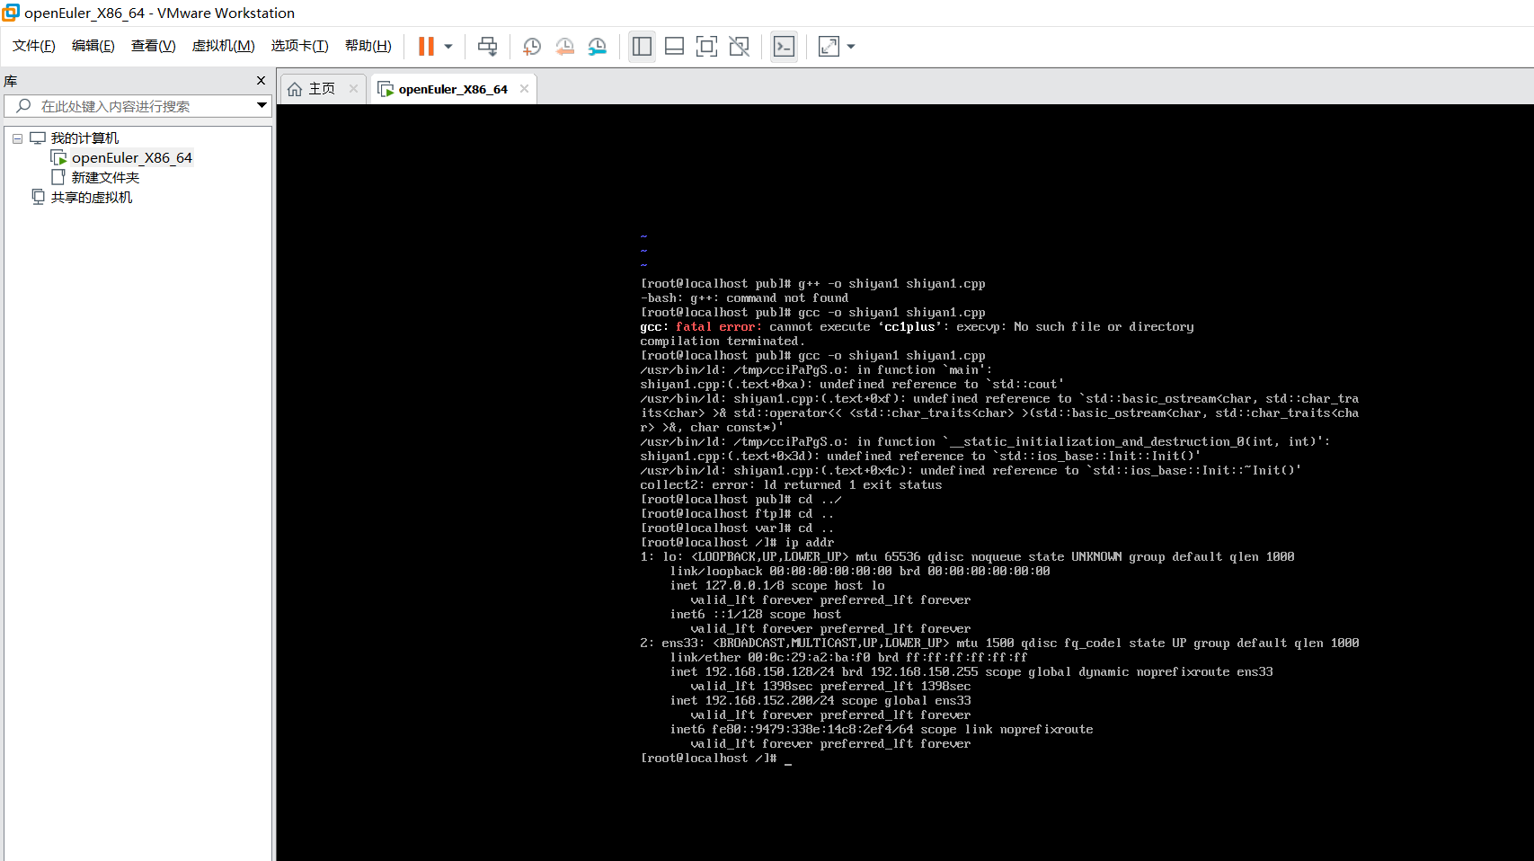Open the suspend button dropdown arrow
This screenshot has width=1534, height=861.
pos(447,46)
